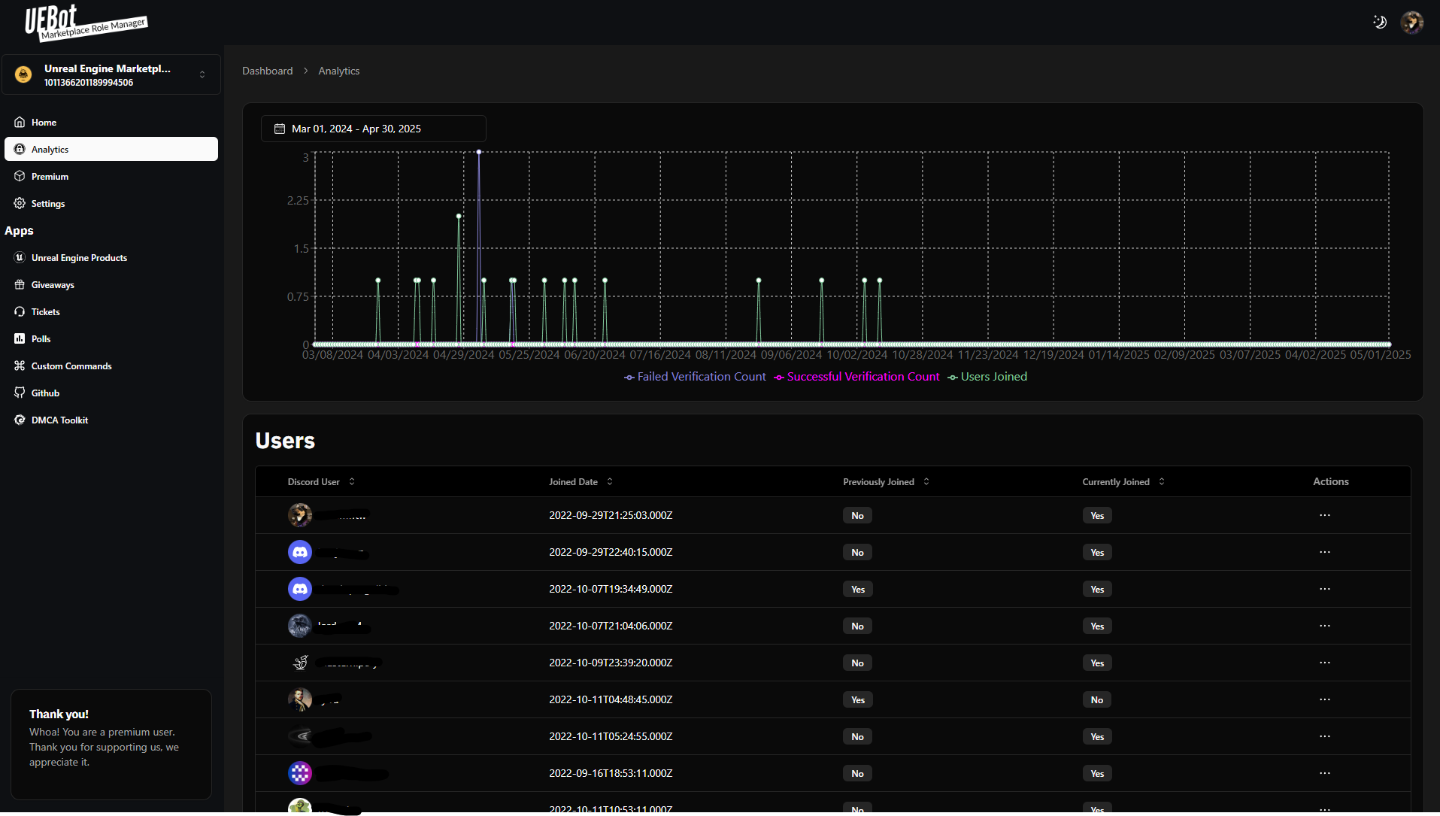Open actions menu for 2022-10-11T05:24:55 row
Screen dimensions: 1440x816
pyautogui.click(x=1325, y=736)
